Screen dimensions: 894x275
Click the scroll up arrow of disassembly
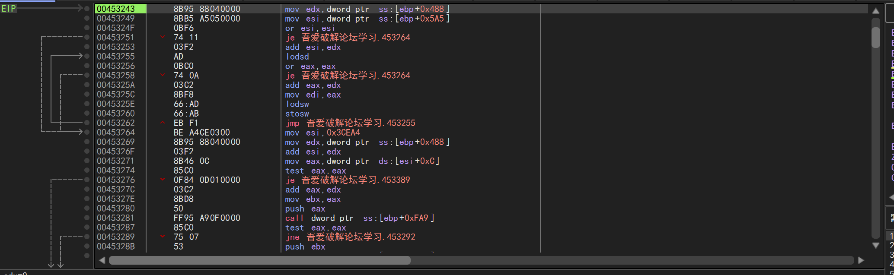[x=875, y=11]
